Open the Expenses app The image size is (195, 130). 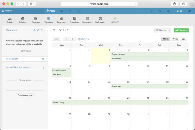click(x=35, y=19)
